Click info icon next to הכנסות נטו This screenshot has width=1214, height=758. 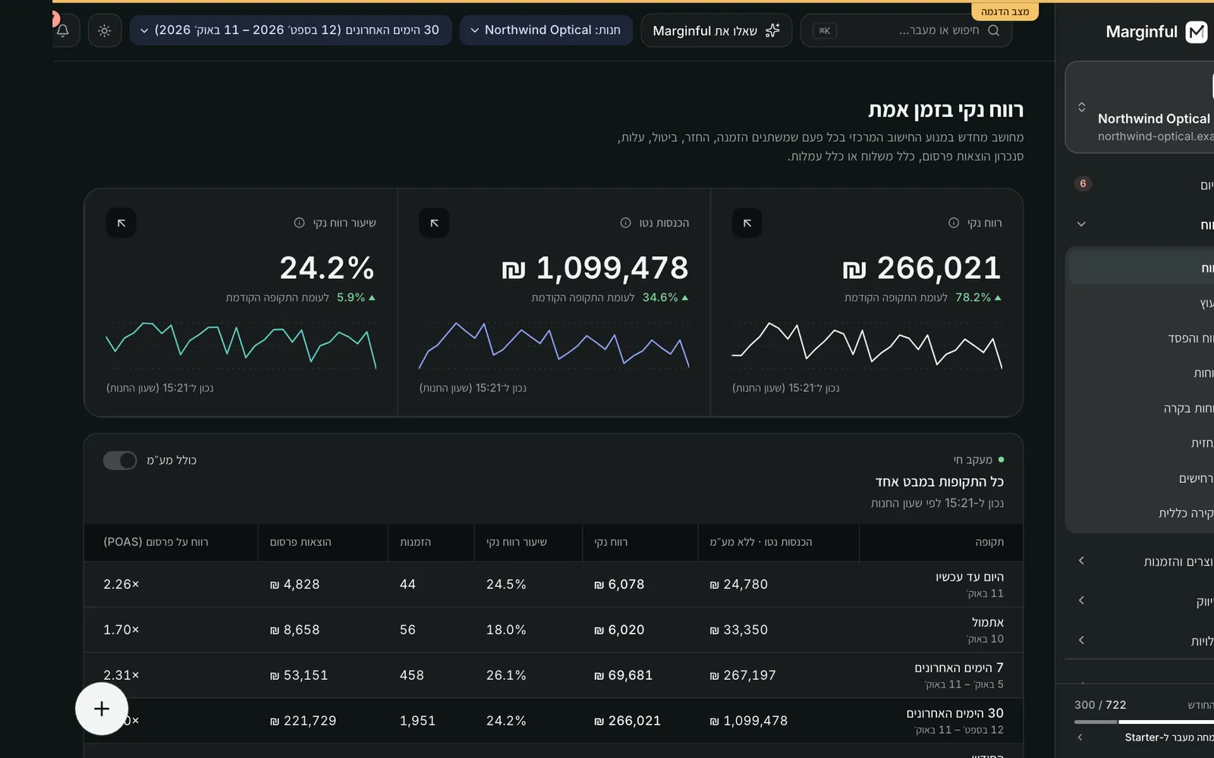[625, 223]
